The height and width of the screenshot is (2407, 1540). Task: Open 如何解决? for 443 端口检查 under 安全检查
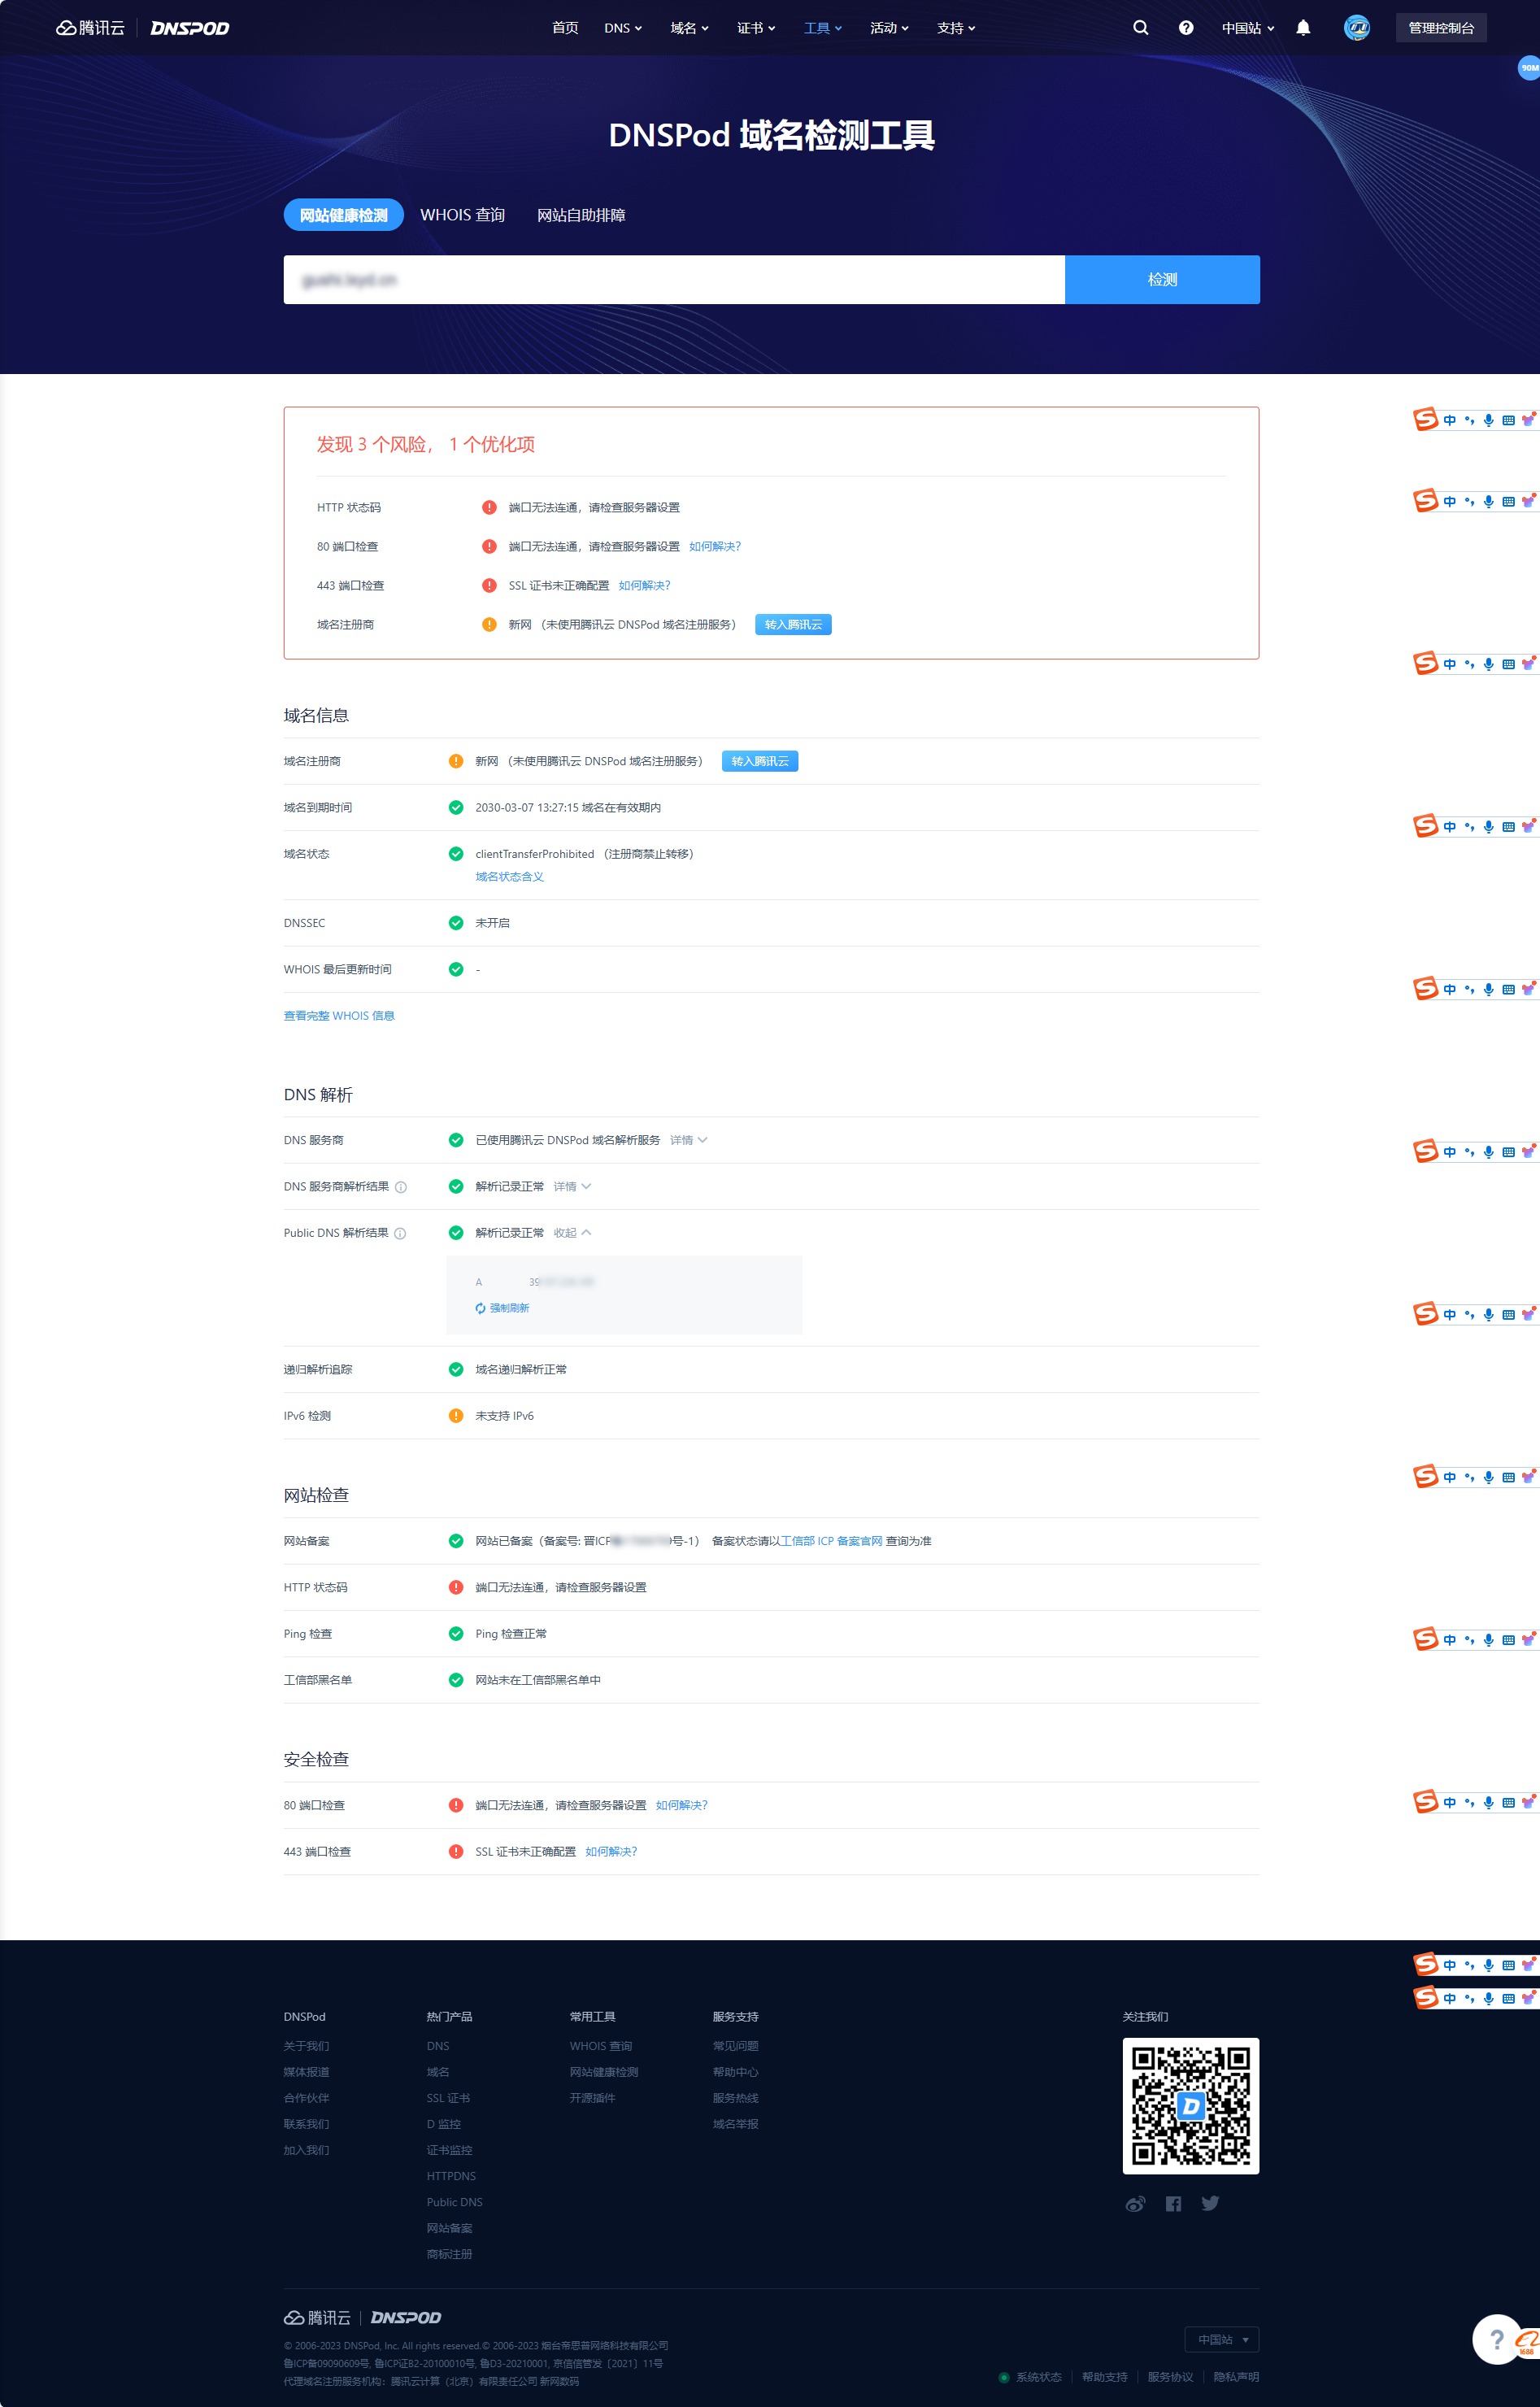coord(611,1851)
